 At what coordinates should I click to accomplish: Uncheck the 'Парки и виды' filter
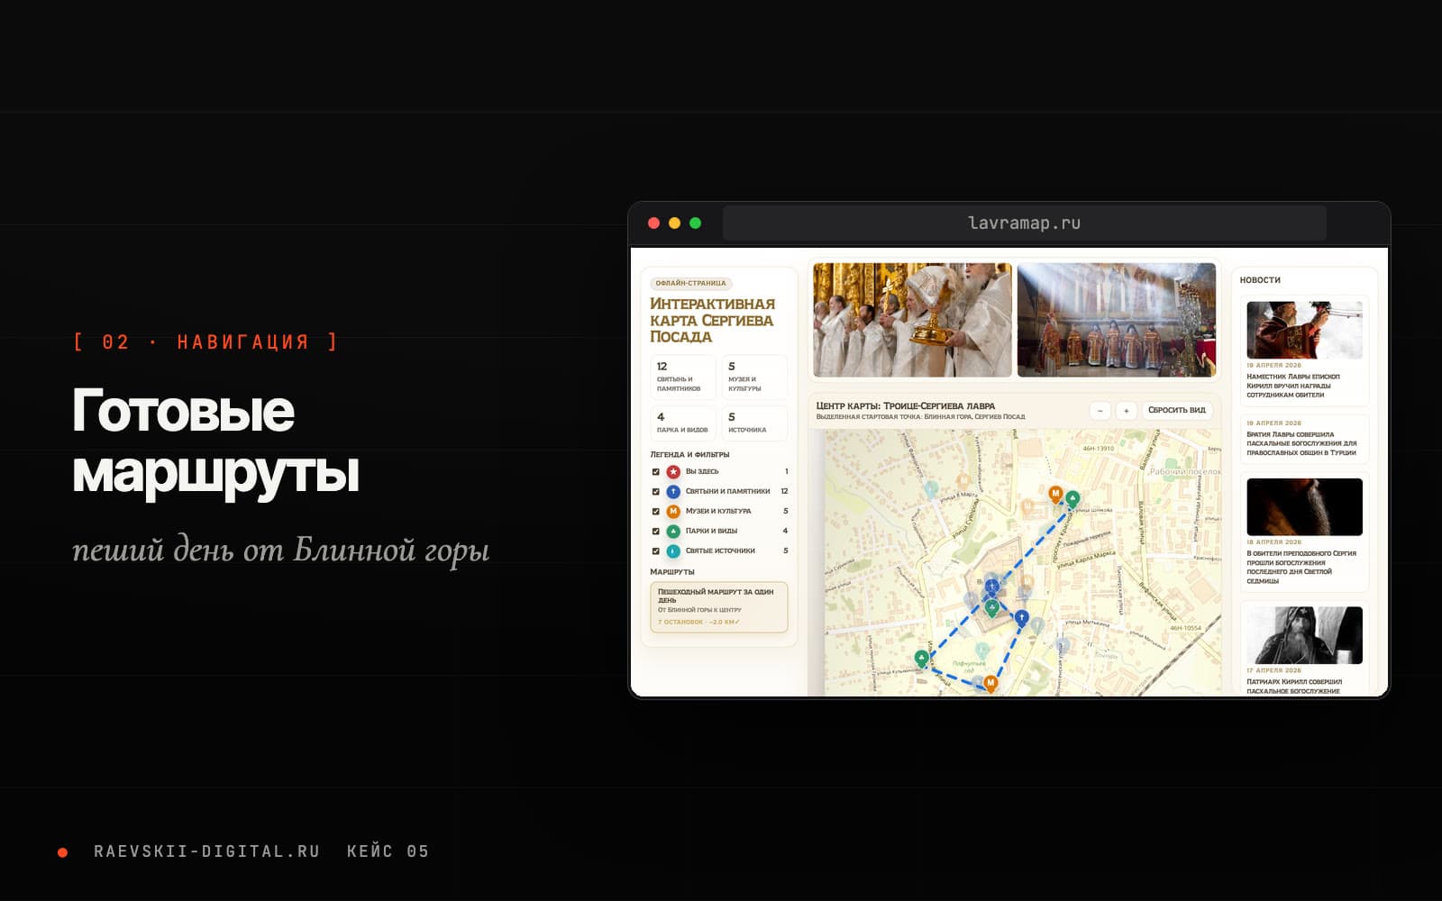[655, 532]
